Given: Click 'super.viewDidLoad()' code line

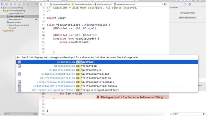Looking at the screenshot, I should 74,42.
